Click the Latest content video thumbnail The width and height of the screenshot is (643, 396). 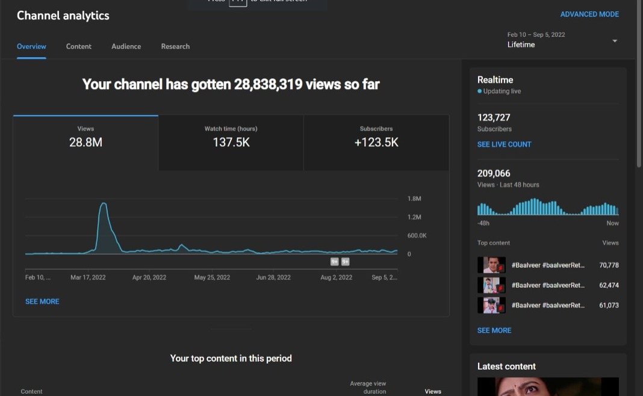[x=548, y=386]
